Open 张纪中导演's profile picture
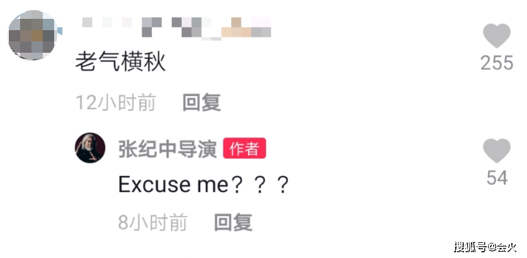Viewport: 527px width, 258px height. point(90,148)
